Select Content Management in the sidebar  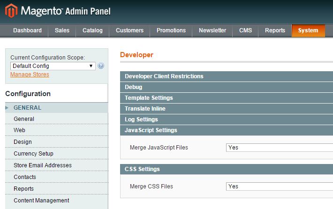point(57,200)
